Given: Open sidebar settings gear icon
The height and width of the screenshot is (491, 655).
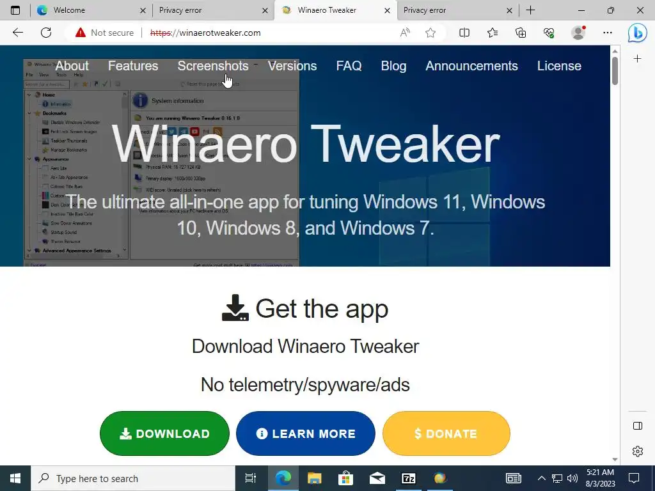Looking at the screenshot, I should (x=638, y=451).
